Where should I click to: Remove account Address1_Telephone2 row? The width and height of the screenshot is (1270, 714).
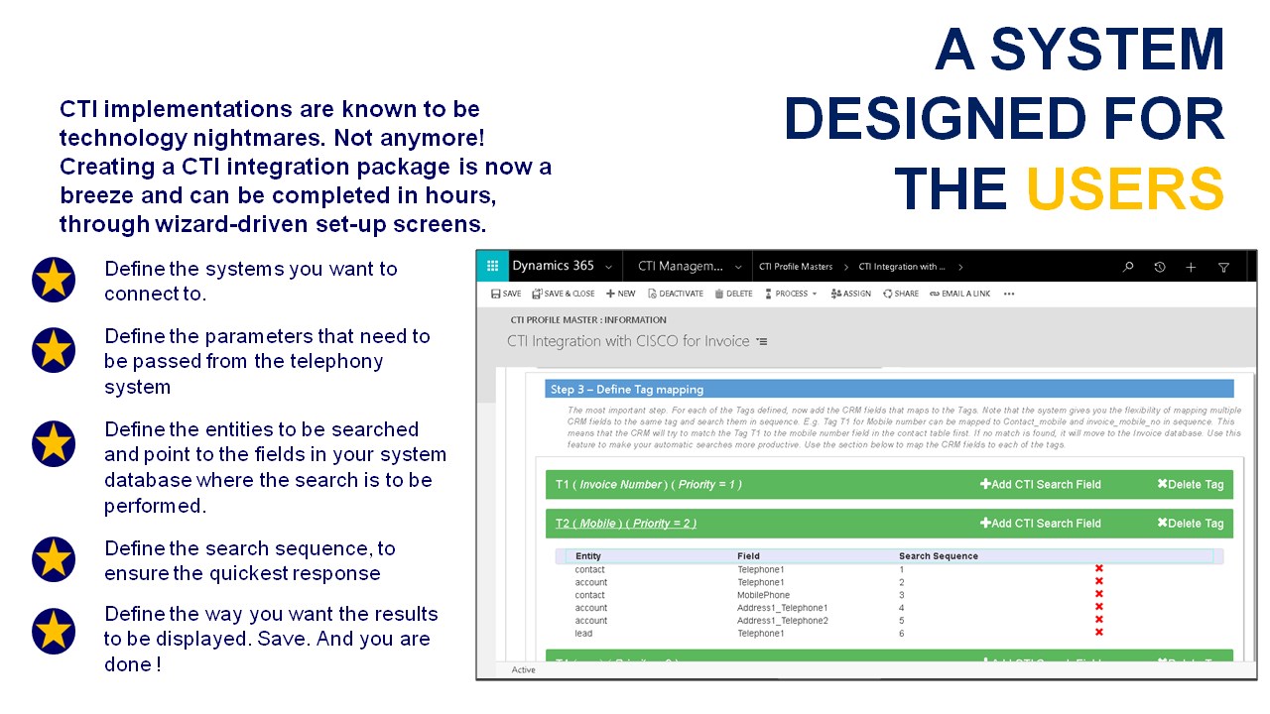(1099, 620)
